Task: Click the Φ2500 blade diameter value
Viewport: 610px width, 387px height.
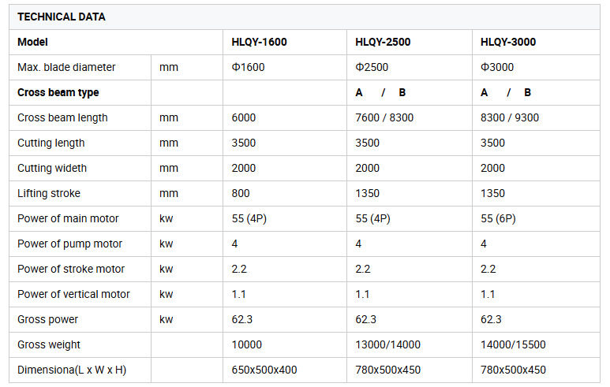Action: click(x=372, y=67)
